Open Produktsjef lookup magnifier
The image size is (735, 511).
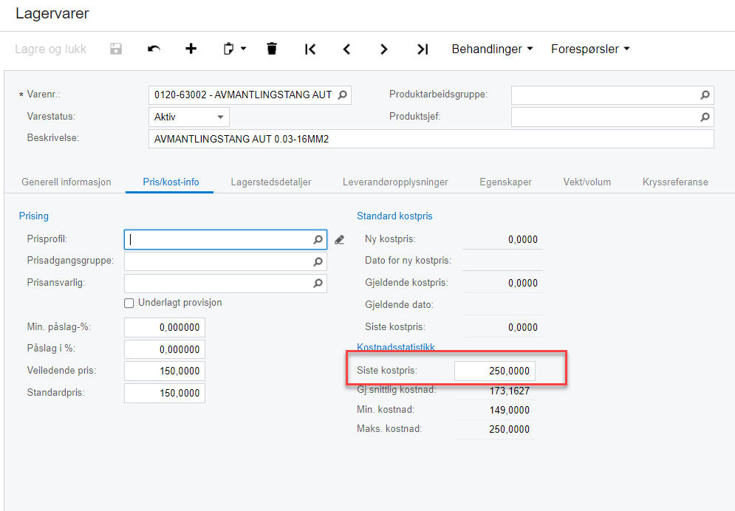coord(705,117)
